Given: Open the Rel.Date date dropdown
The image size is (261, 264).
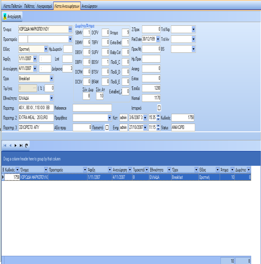Looking at the screenshot, I should pyautogui.click(x=158, y=39).
